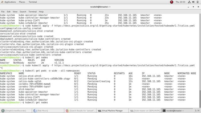Open the Edit menu of terminal
This screenshot has height=113, width=201.
coord(8,12)
